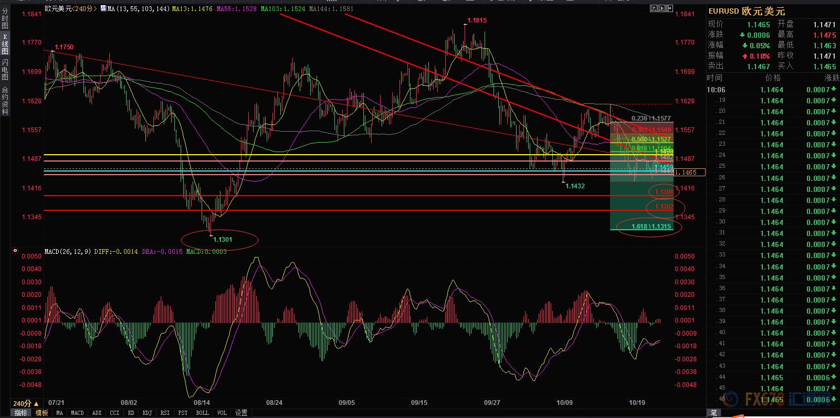Open 设置 in the indicator bar
Viewport: 840px width, 418px height.
(x=241, y=413)
